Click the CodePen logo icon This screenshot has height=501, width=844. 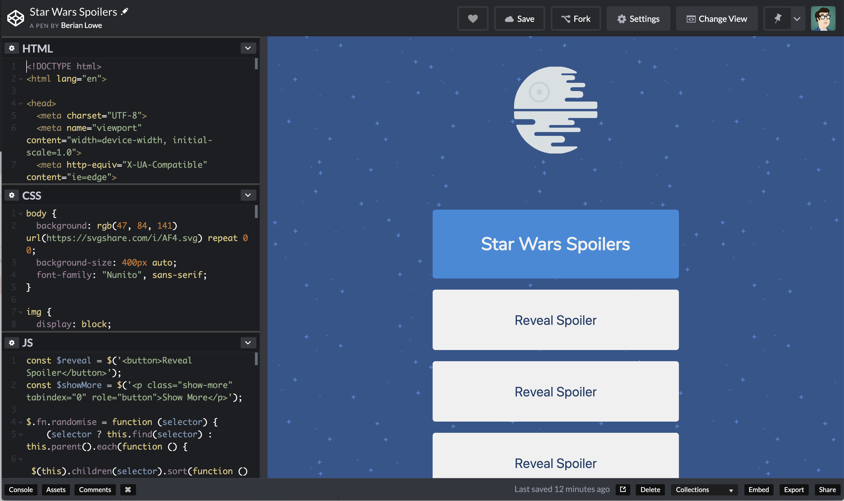point(16,18)
